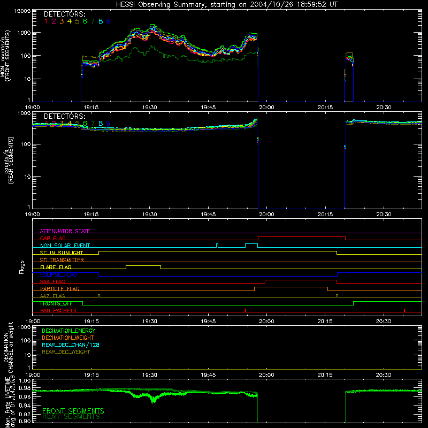Select green detector 6 in the rear segments legend
This screenshot has height=428, width=428.
pyautogui.click(x=85, y=124)
